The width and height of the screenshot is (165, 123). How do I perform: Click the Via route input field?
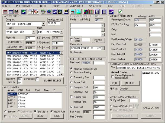coord(138,68)
